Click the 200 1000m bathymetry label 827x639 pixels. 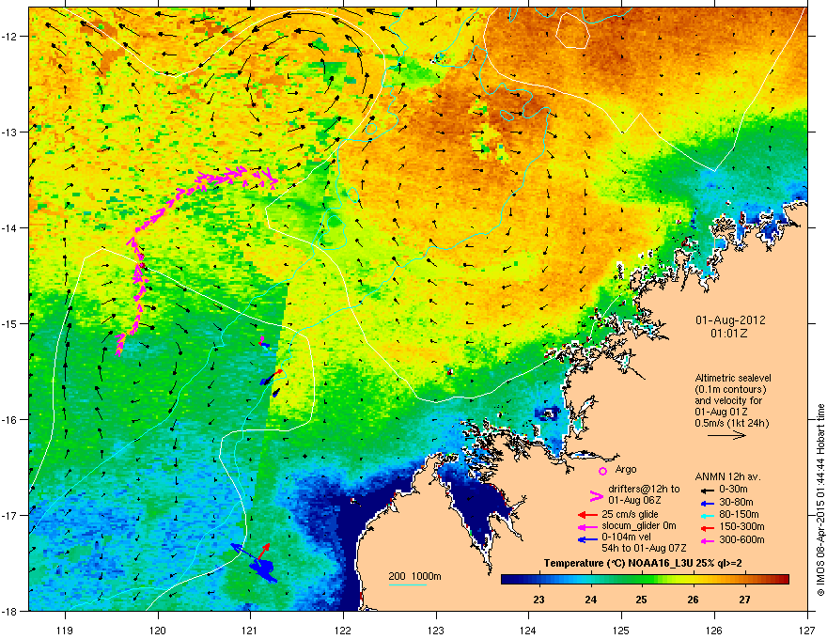(414, 576)
